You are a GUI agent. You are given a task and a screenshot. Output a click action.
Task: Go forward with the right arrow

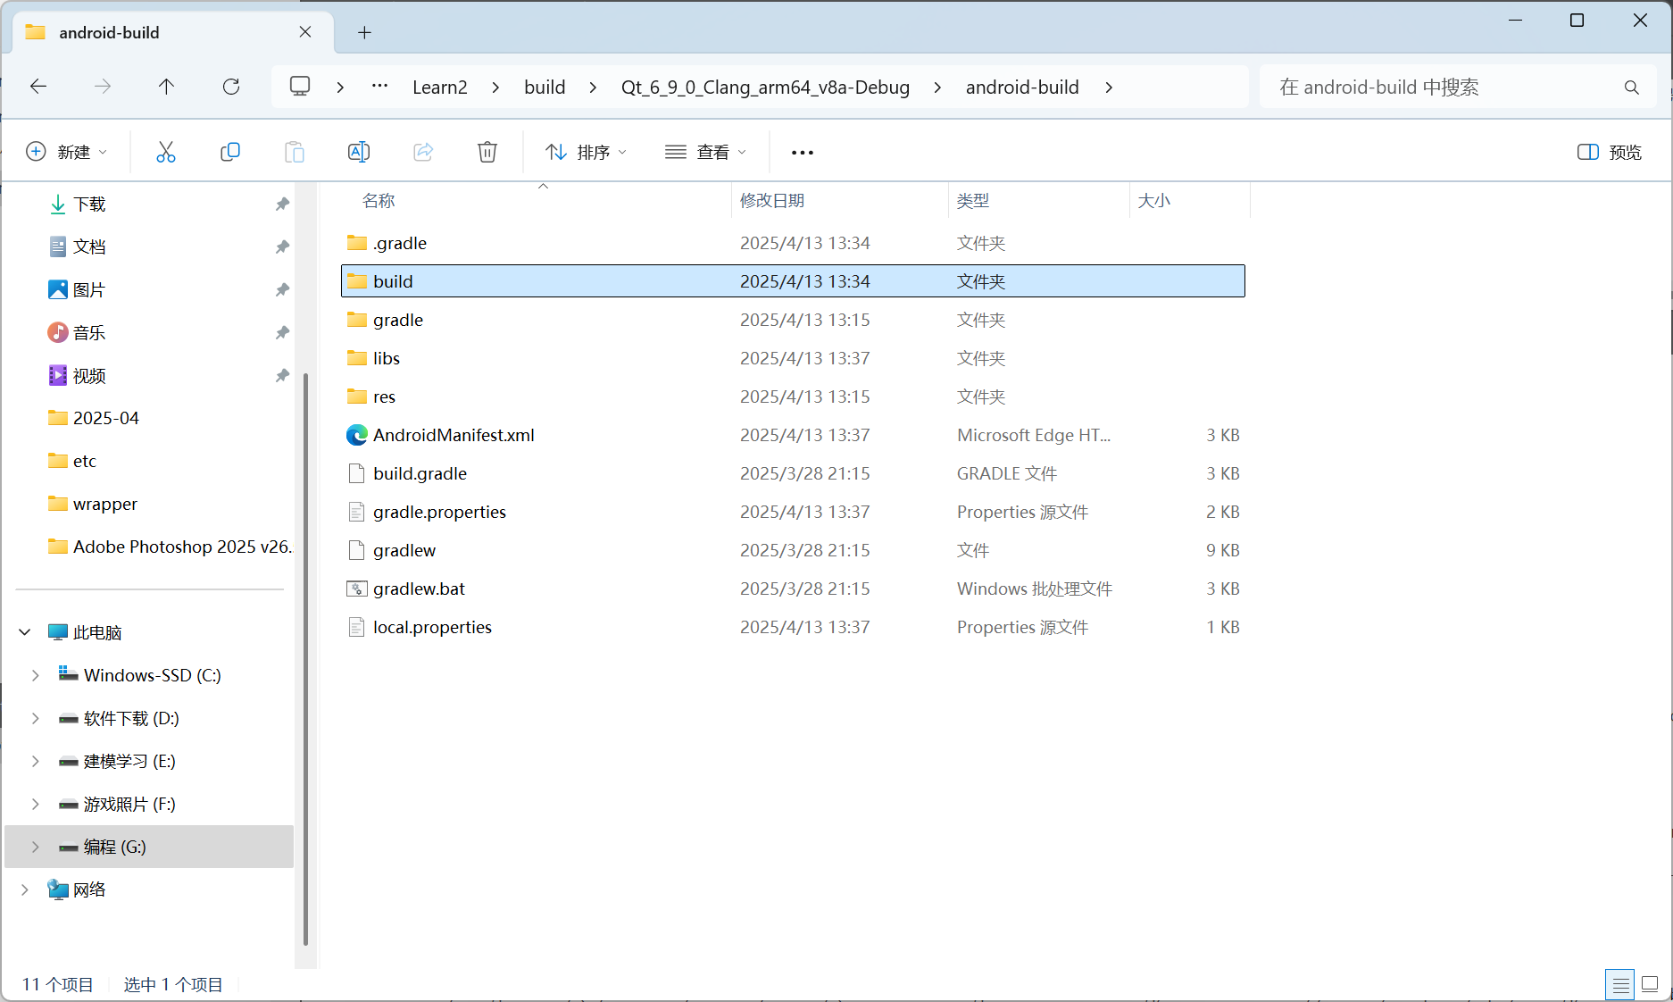(x=103, y=87)
